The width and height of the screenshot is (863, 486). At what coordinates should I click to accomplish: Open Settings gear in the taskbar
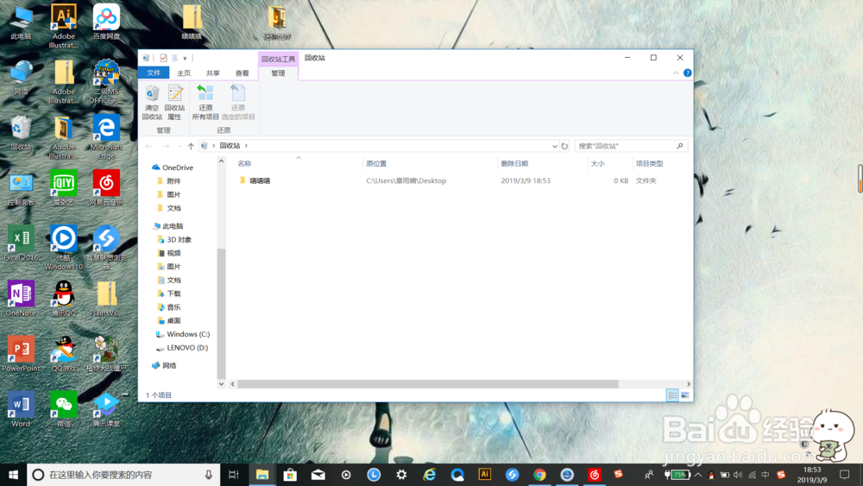coord(401,475)
